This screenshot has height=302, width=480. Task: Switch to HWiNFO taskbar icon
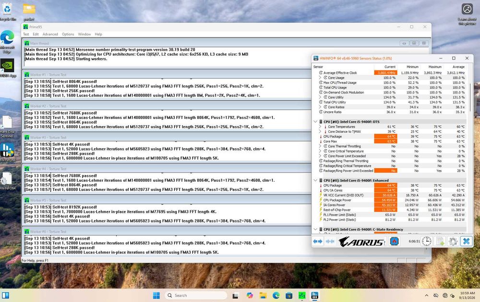pos(315,295)
